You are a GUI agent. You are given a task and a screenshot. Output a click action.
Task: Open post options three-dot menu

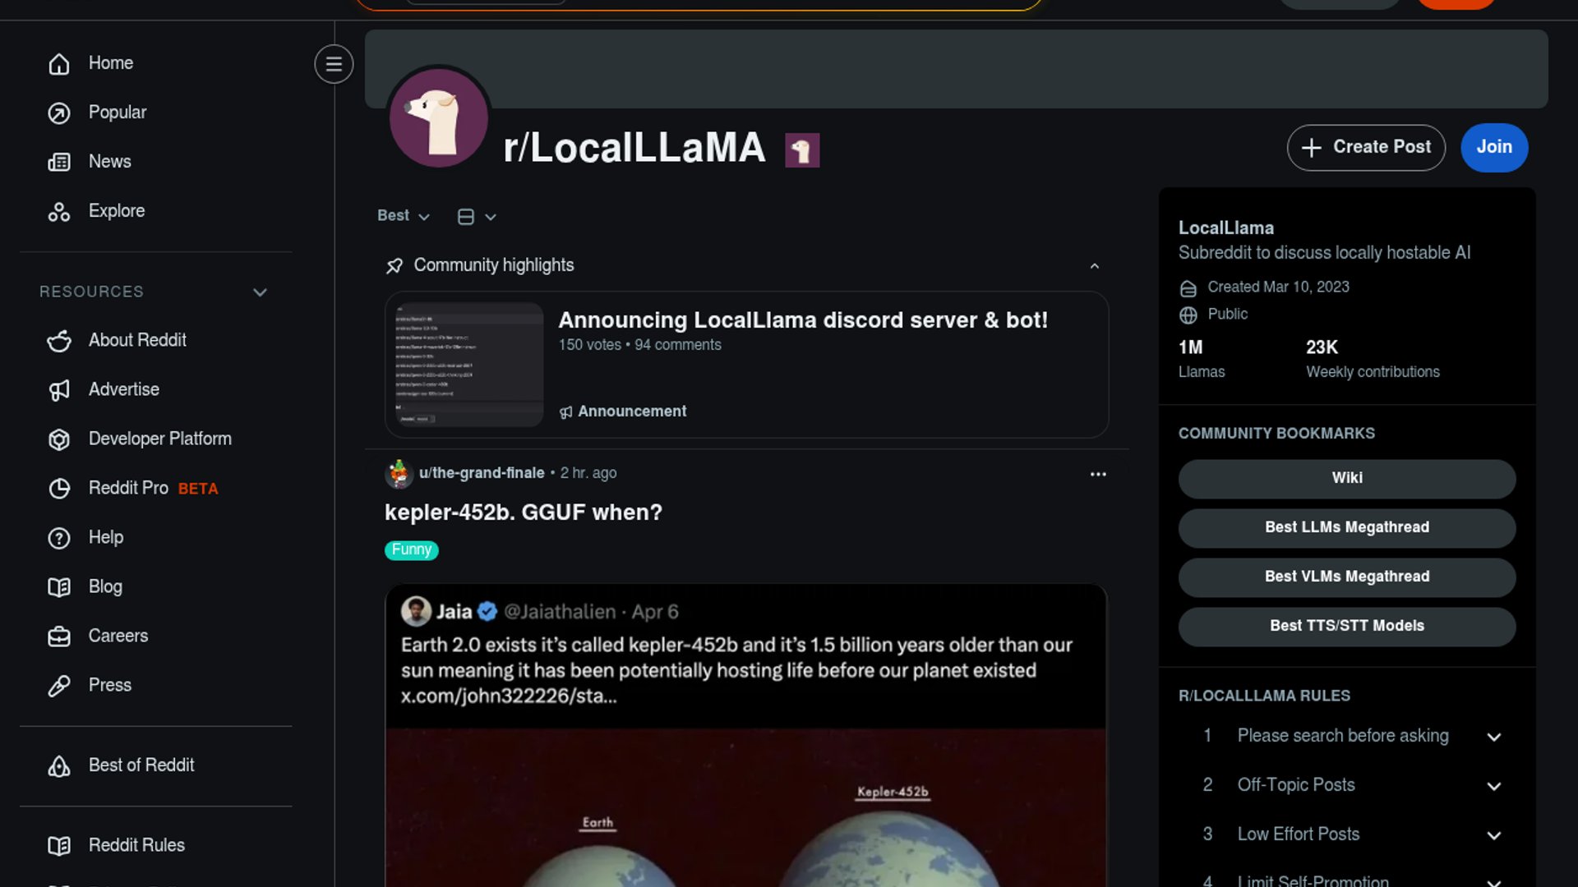tap(1098, 474)
